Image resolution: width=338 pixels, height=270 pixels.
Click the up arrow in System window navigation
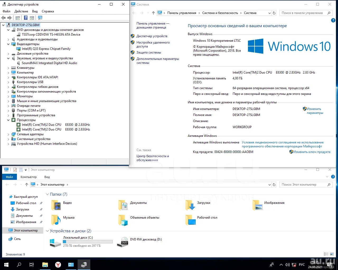[x=153, y=13]
